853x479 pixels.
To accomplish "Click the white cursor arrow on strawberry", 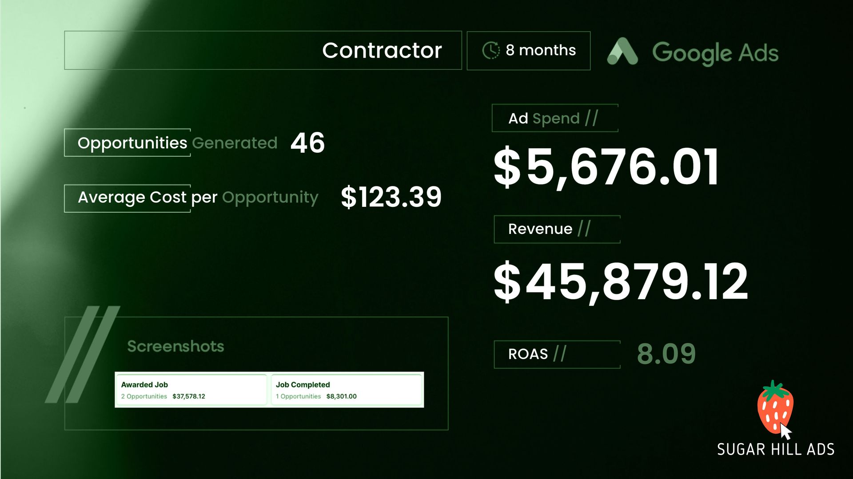I will click(x=785, y=431).
